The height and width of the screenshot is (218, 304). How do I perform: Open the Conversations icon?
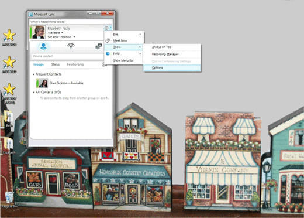tap(99, 46)
